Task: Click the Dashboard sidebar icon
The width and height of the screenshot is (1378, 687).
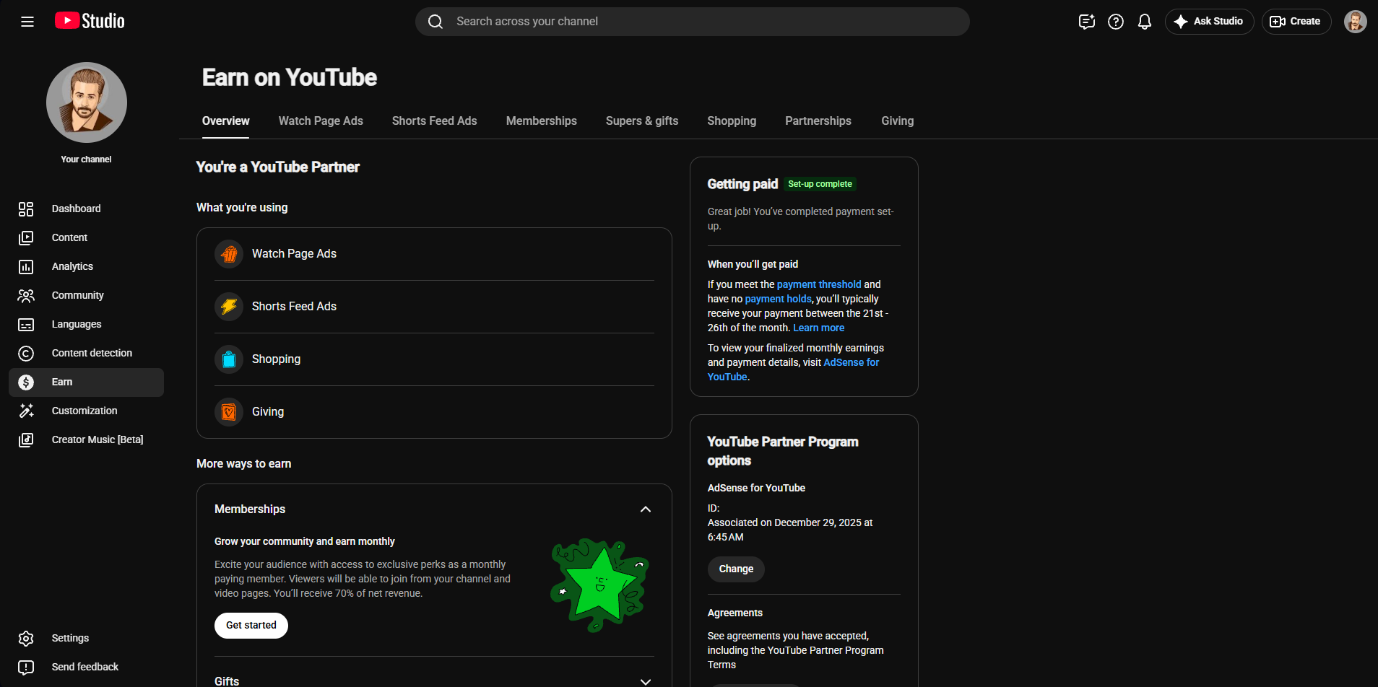Action: point(26,209)
